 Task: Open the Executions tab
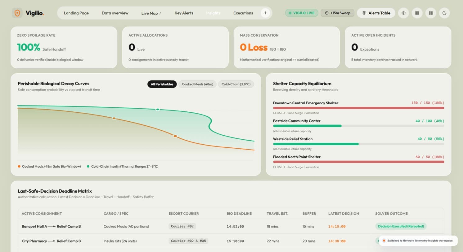click(x=243, y=13)
